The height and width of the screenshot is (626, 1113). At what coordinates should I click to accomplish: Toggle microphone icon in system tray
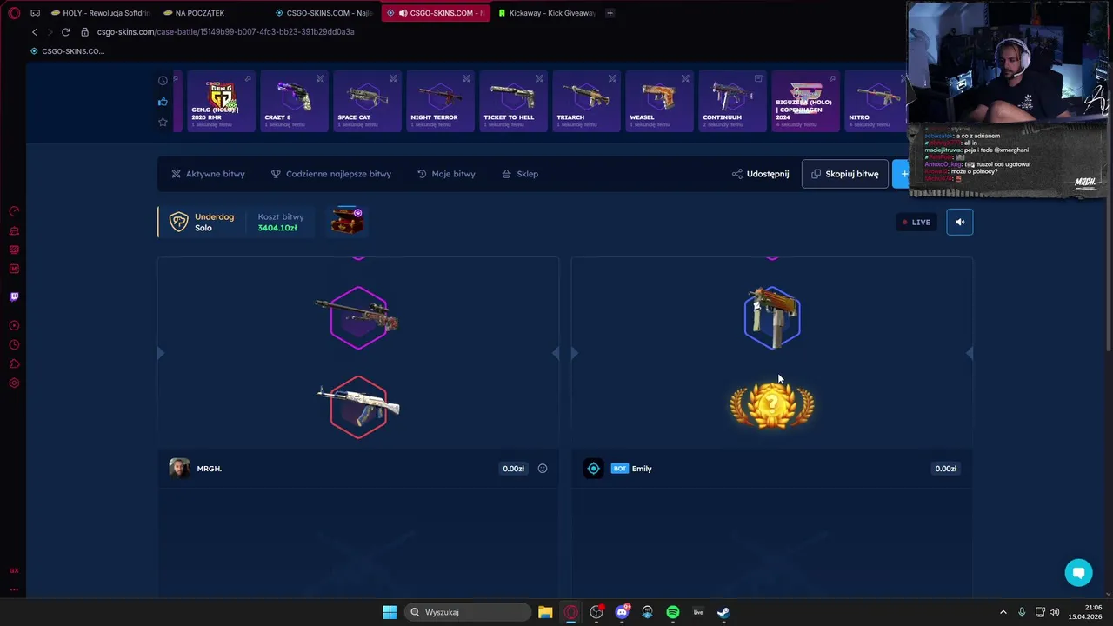point(1022,612)
